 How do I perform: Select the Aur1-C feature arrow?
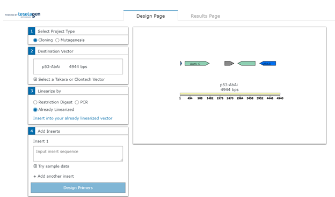(x=197, y=64)
